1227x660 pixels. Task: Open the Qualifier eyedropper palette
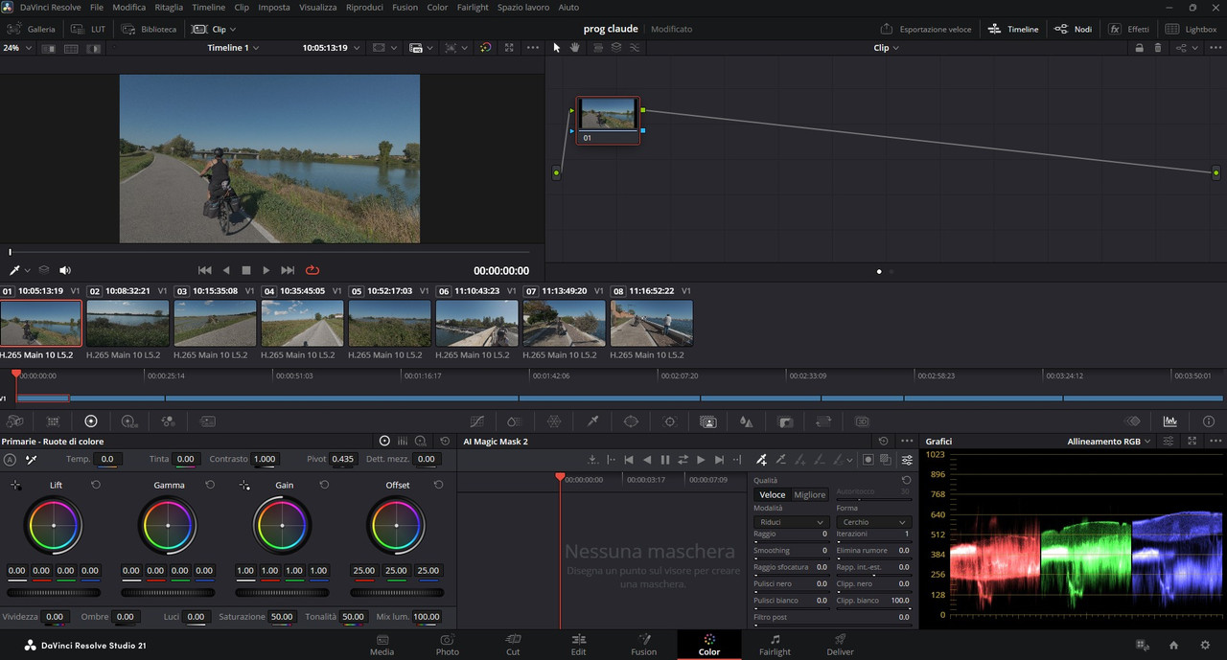tap(592, 421)
